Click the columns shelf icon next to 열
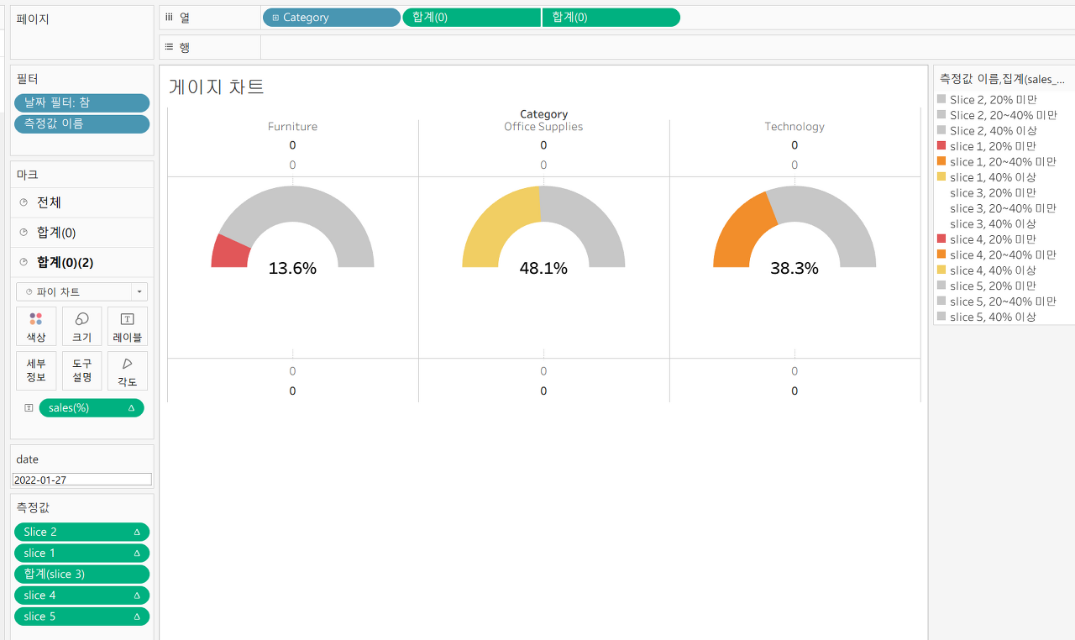The height and width of the screenshot is (640, 1075). click(169, 17)
